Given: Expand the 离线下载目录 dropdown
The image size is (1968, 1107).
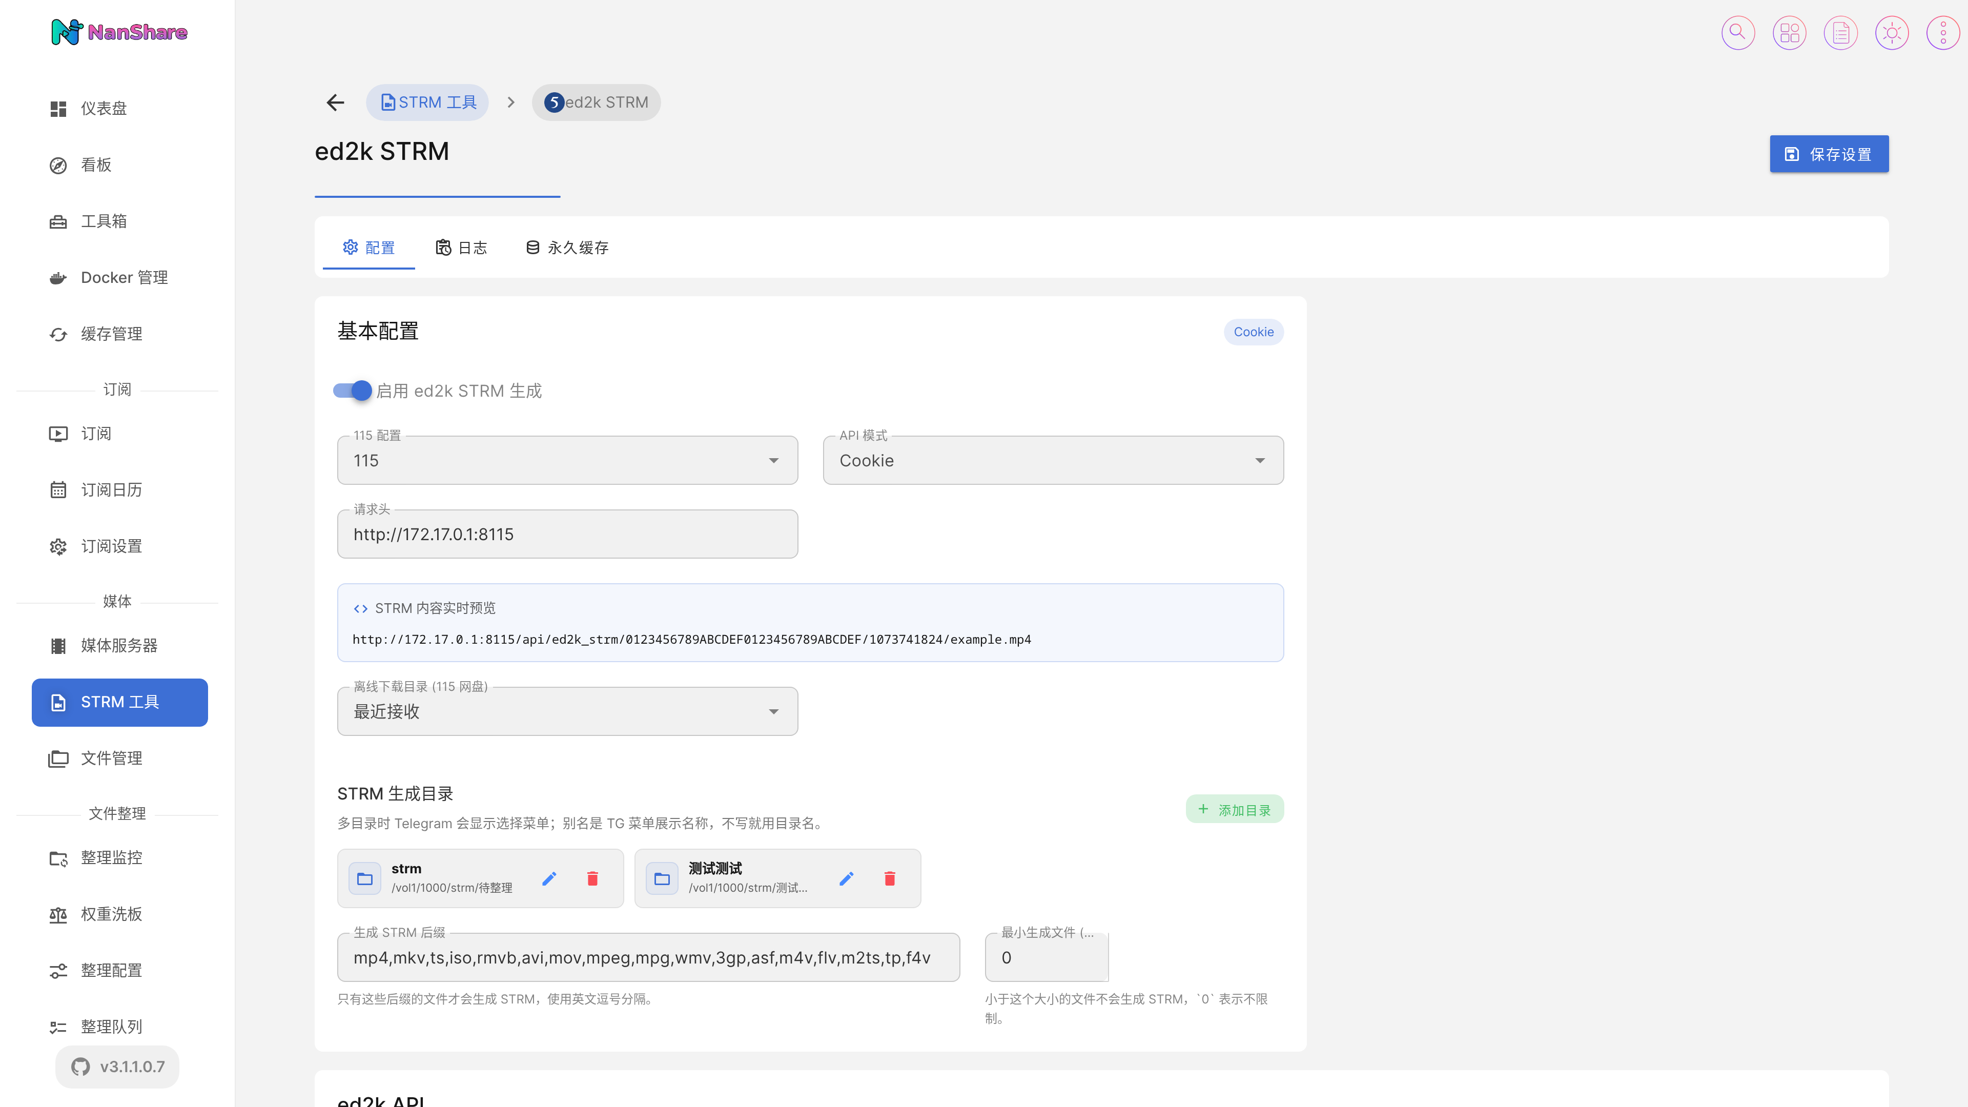Looking at the screenshot, I should (568, 711).
